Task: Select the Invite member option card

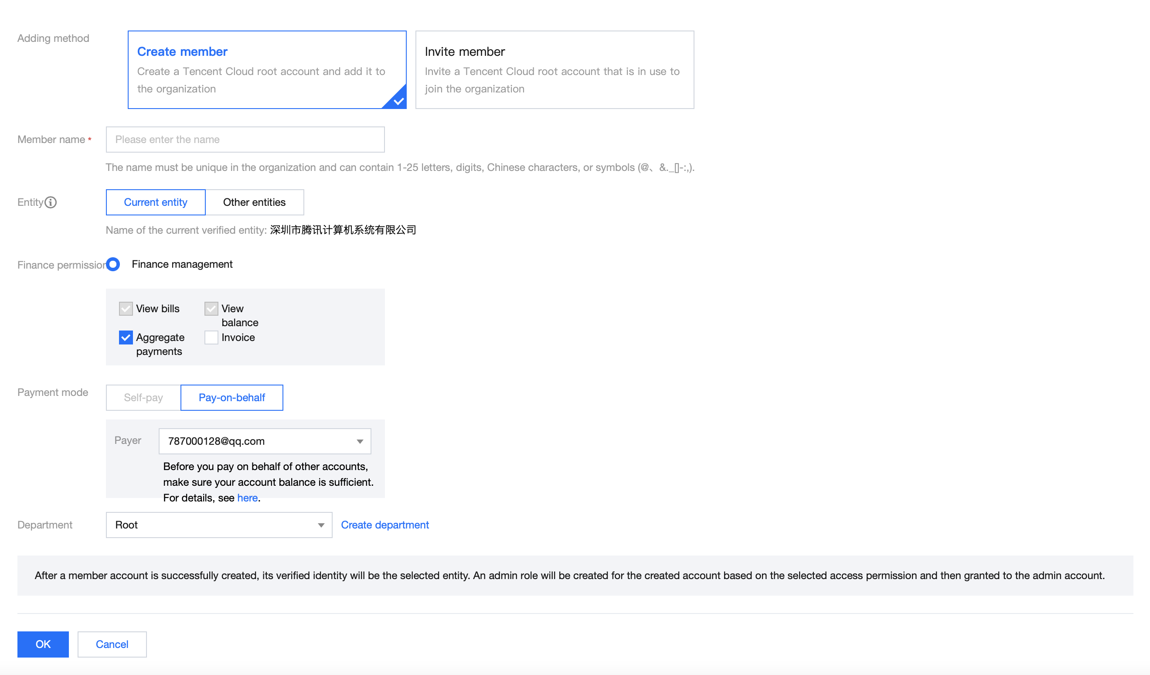Action: pos(554,69)
